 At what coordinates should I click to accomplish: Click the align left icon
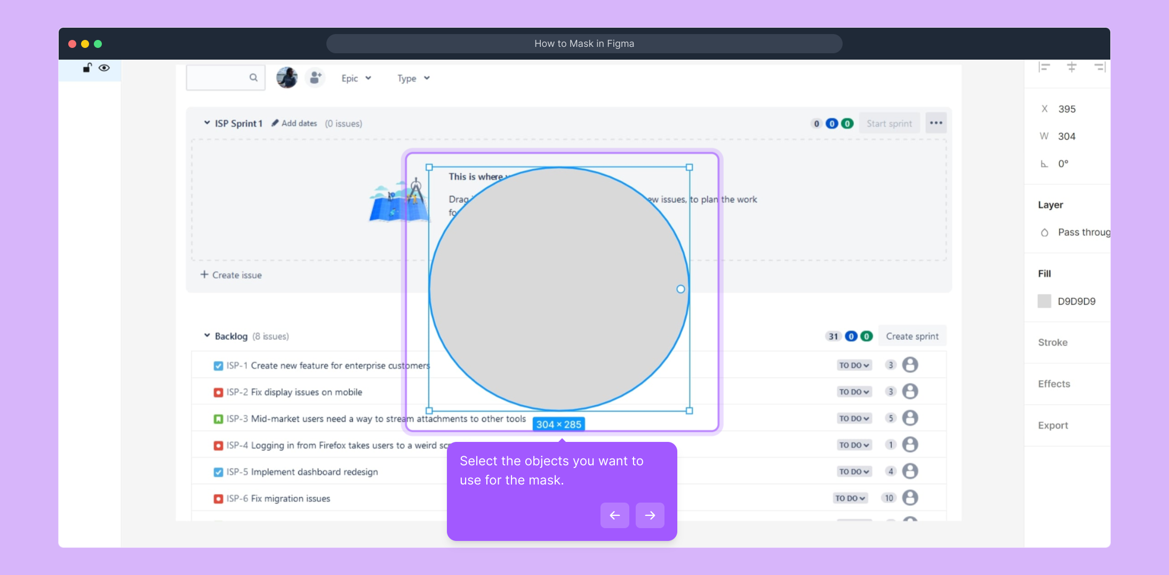tap(1044, 67)
